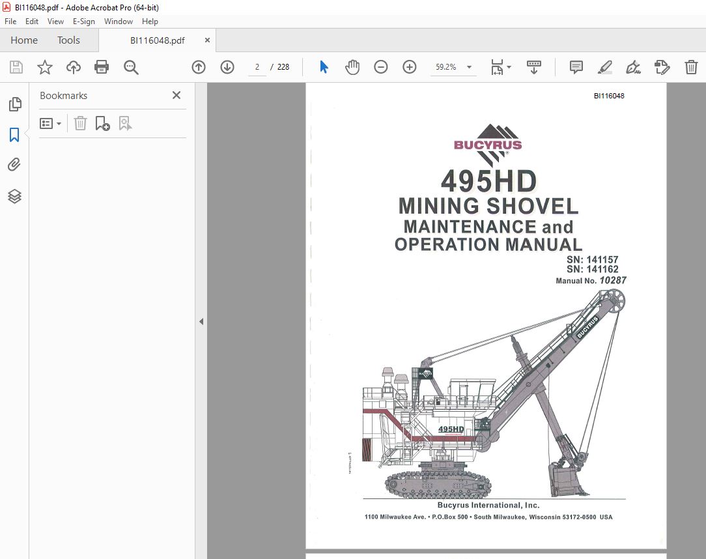The width and height of the screenshot is (706, 559).
Task: Toggle the Bookmarks panel icon
Action: coord(14,135)
